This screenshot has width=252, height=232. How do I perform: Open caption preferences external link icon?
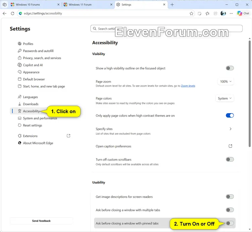230,146
